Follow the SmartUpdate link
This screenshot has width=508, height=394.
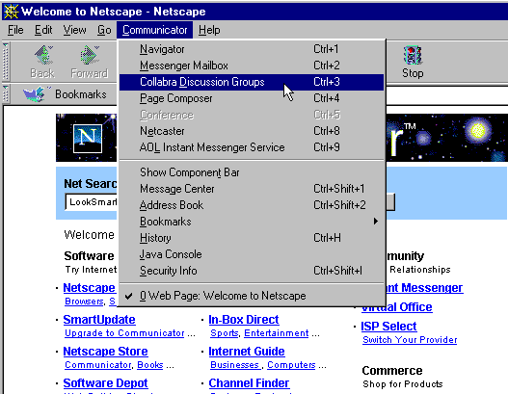click(x=99, y=320)
